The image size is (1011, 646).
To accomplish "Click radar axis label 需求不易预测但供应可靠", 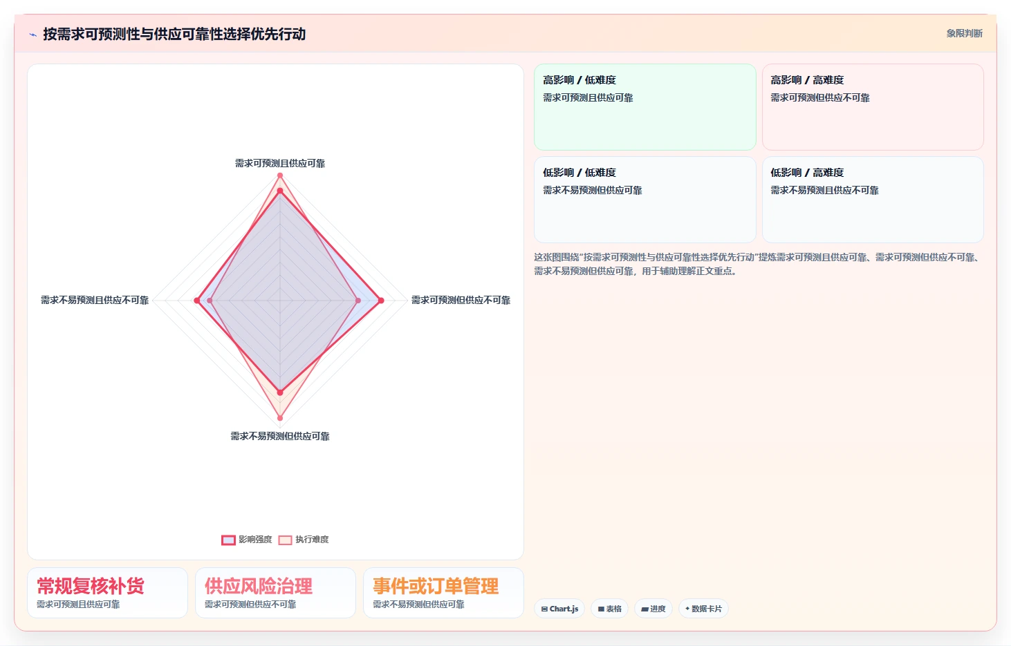I will [280, 437].
